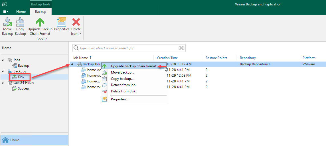Screen dimensions: 326x146
Task: Click the Backup job icon under Jobs
Action: pyautogui.click(x=15, y=66)
